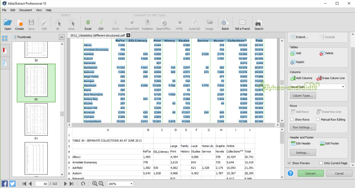
Task: Open the bookmarks sidebar icon
Action: [x=5, y=51]
